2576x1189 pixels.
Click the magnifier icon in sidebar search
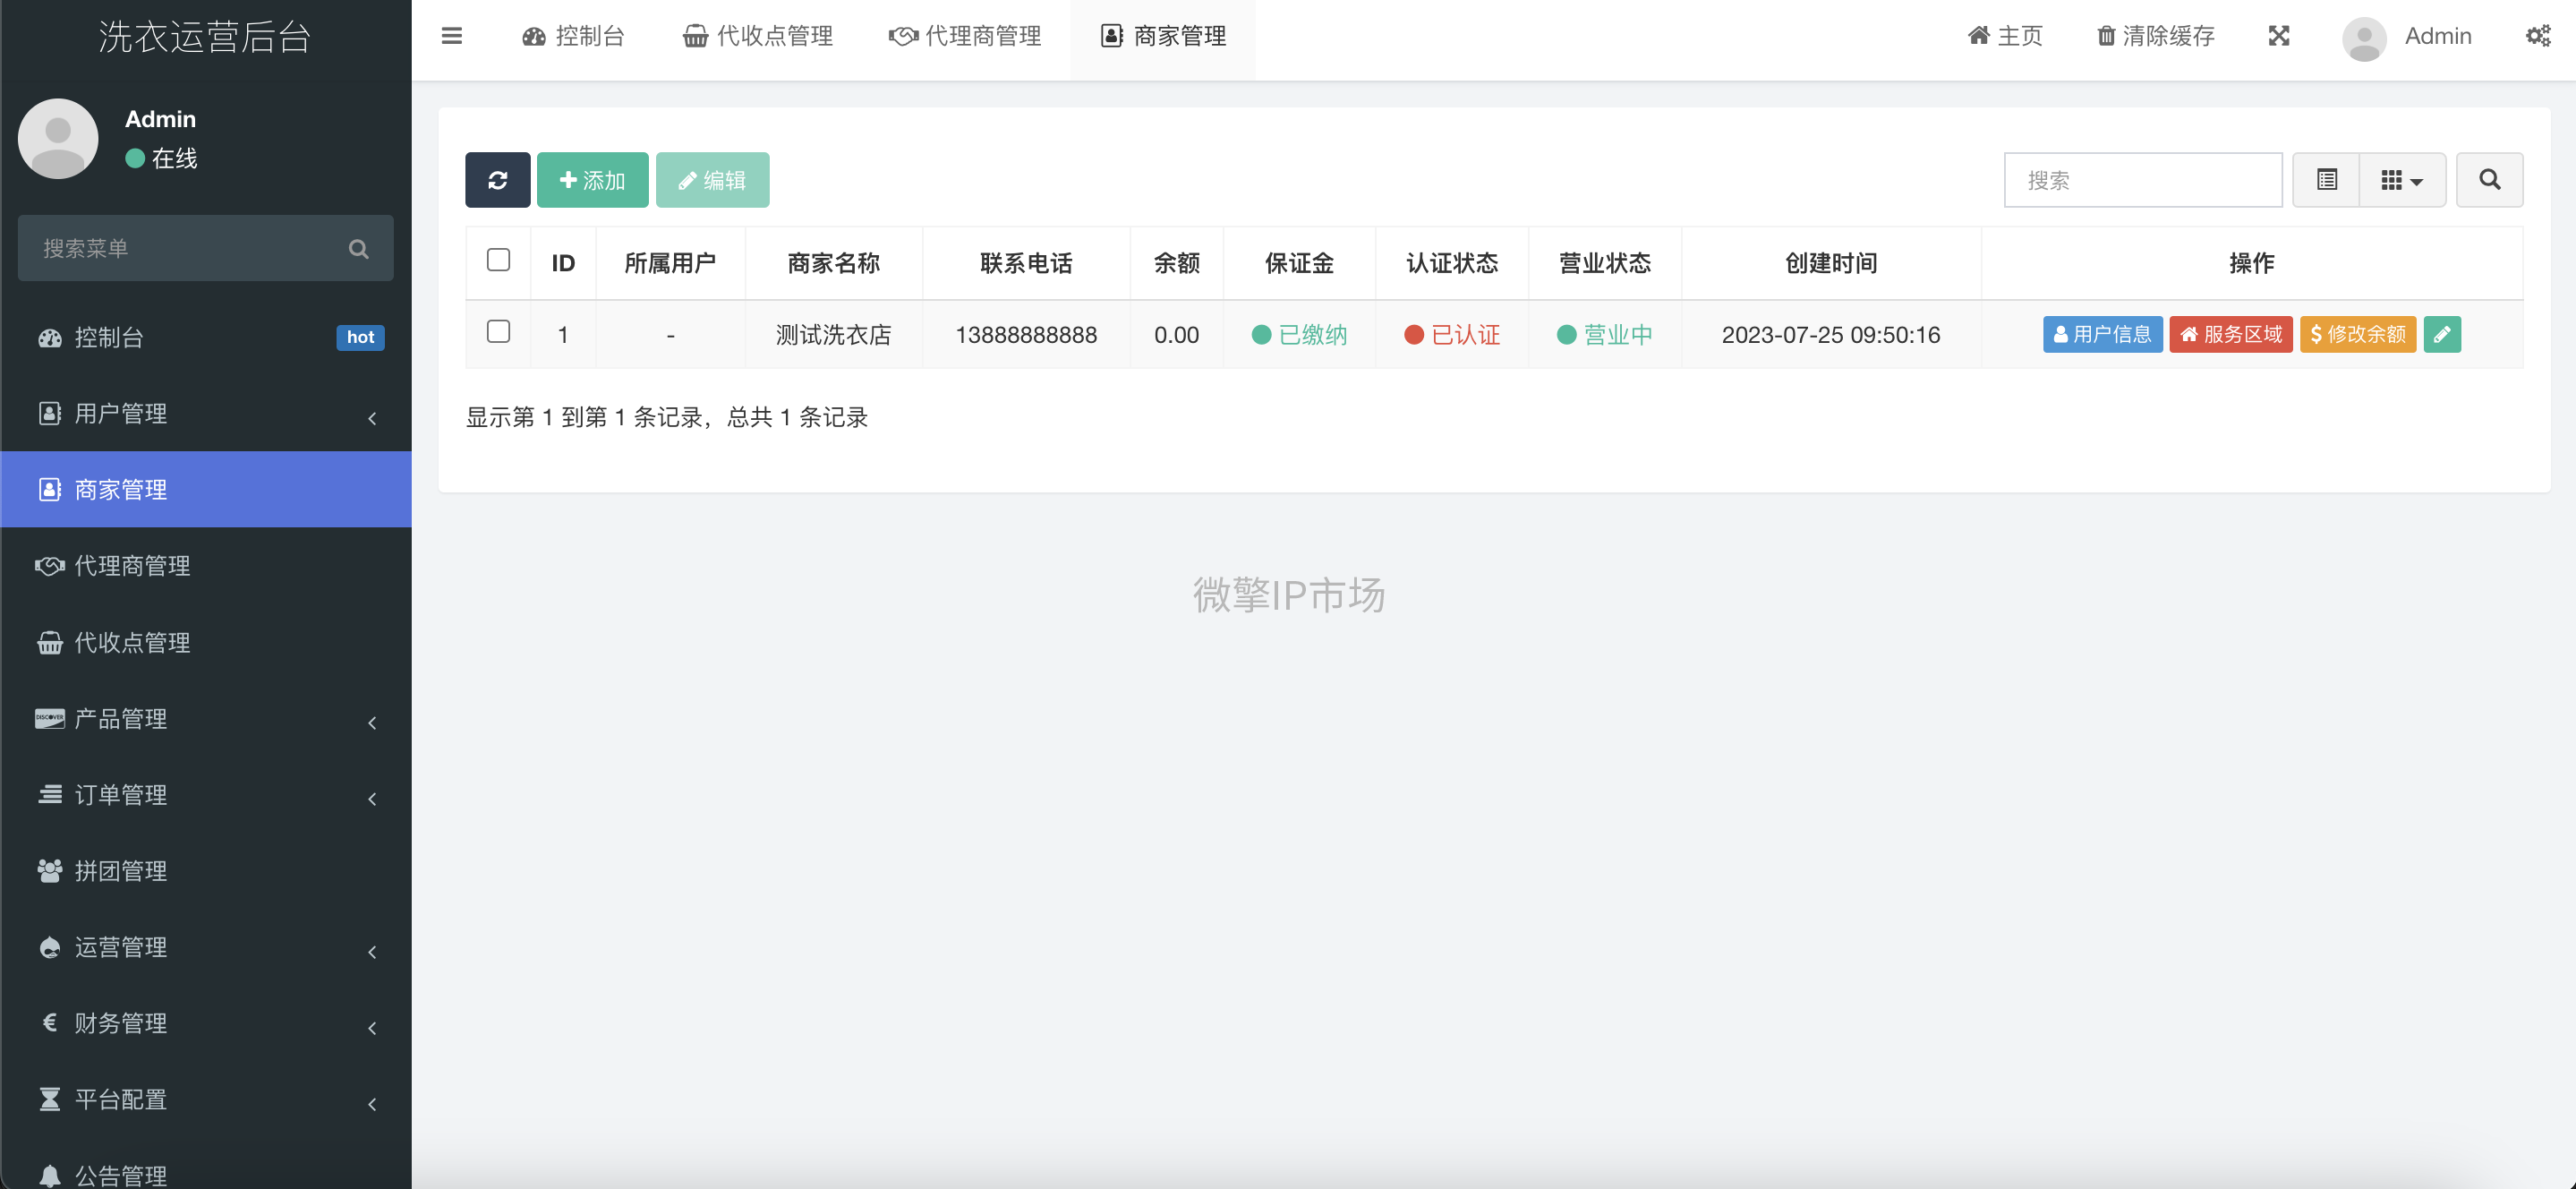click(x=358, y=248)
